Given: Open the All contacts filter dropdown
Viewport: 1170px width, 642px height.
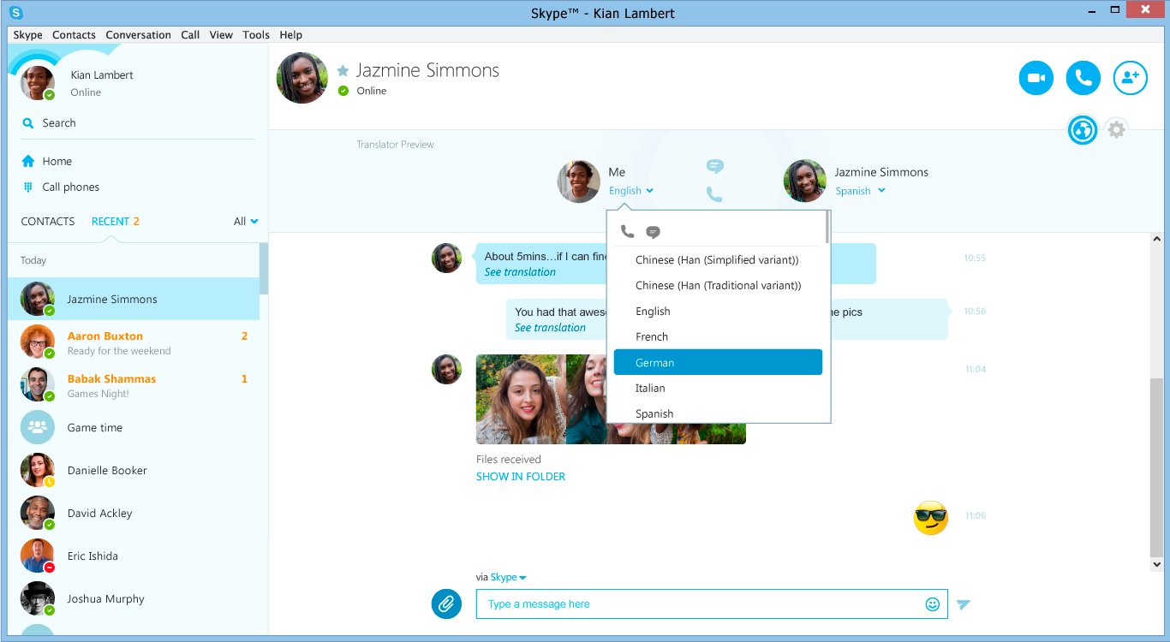Looking at the screenshot, I should pos(246,222).
